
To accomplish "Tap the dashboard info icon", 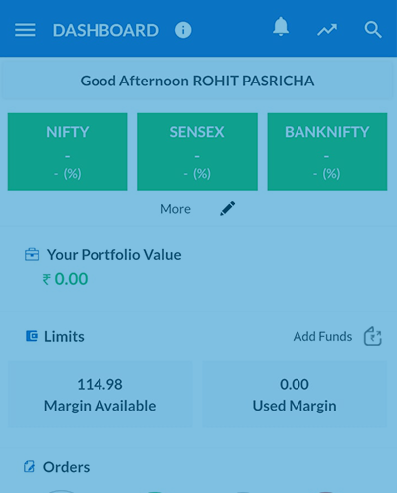I will pyautogui.click(x=183, y=30).
